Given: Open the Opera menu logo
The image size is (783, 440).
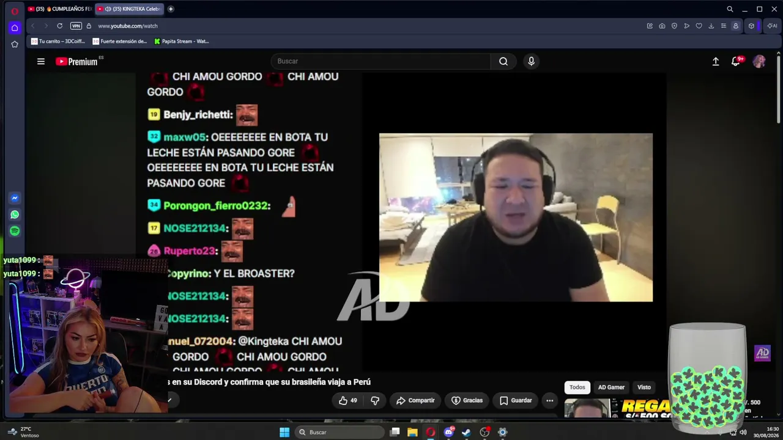Looking at the screenshot, I should coord(15,10).
